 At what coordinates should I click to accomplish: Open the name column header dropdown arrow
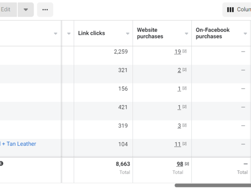point(55,33)
